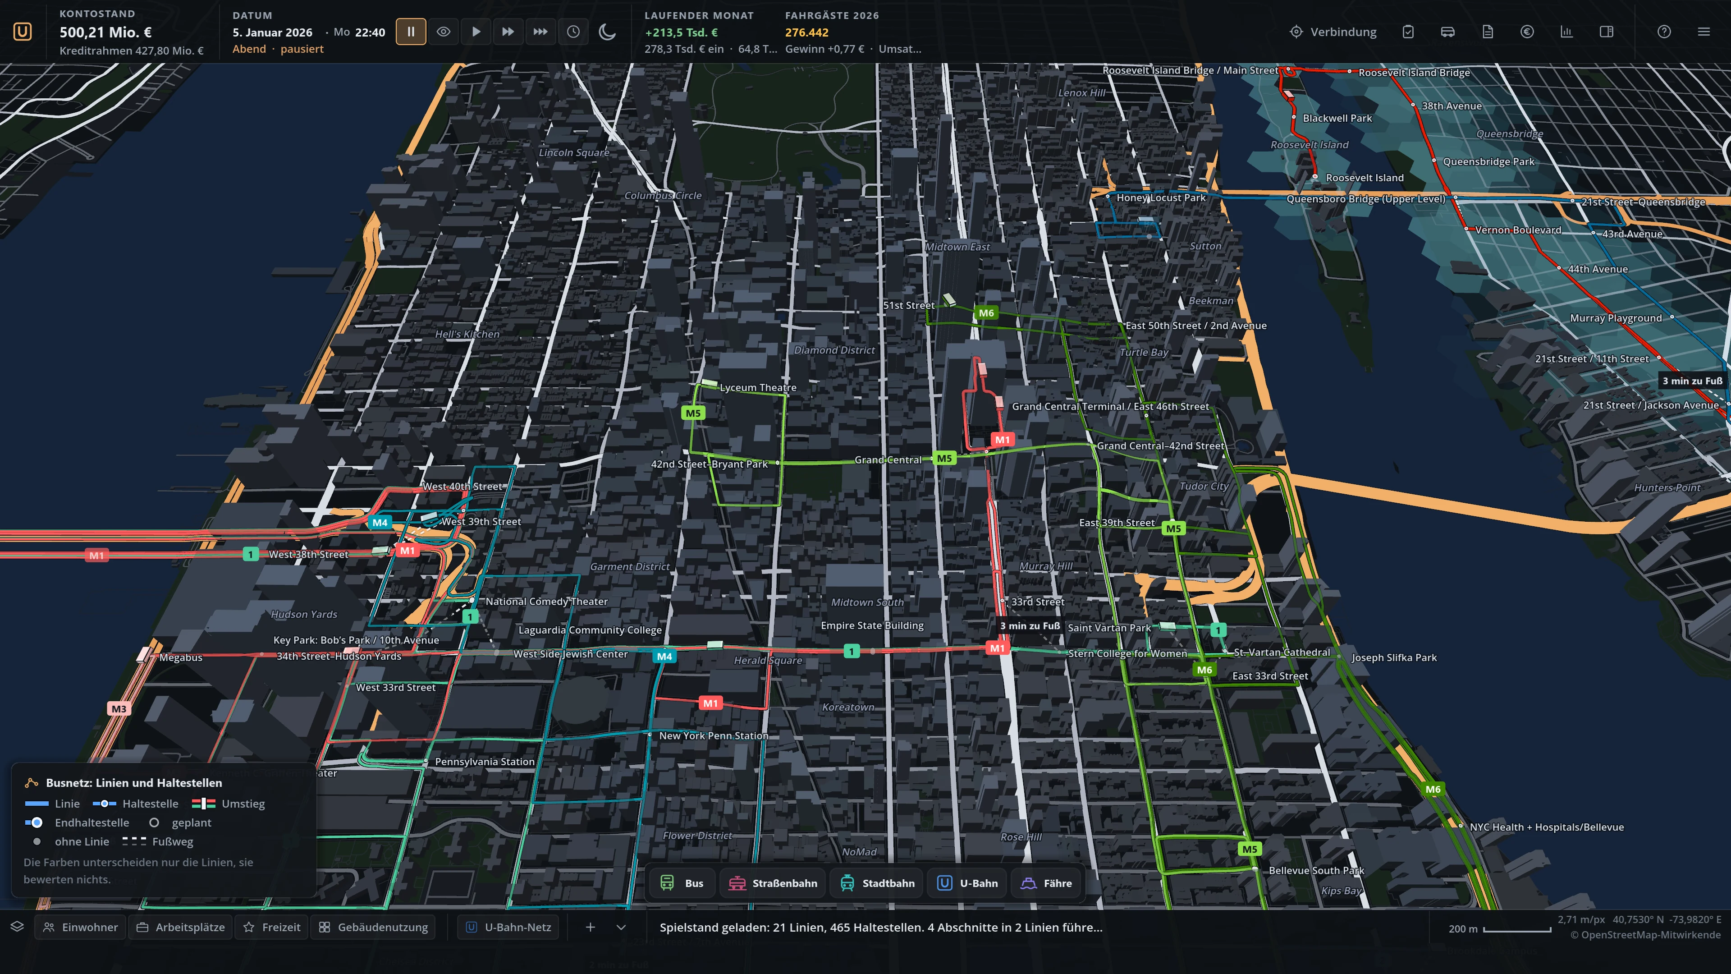Open the help question mark icon
The height and width of the screenshot is (974, 1731).
(1664, 32)
